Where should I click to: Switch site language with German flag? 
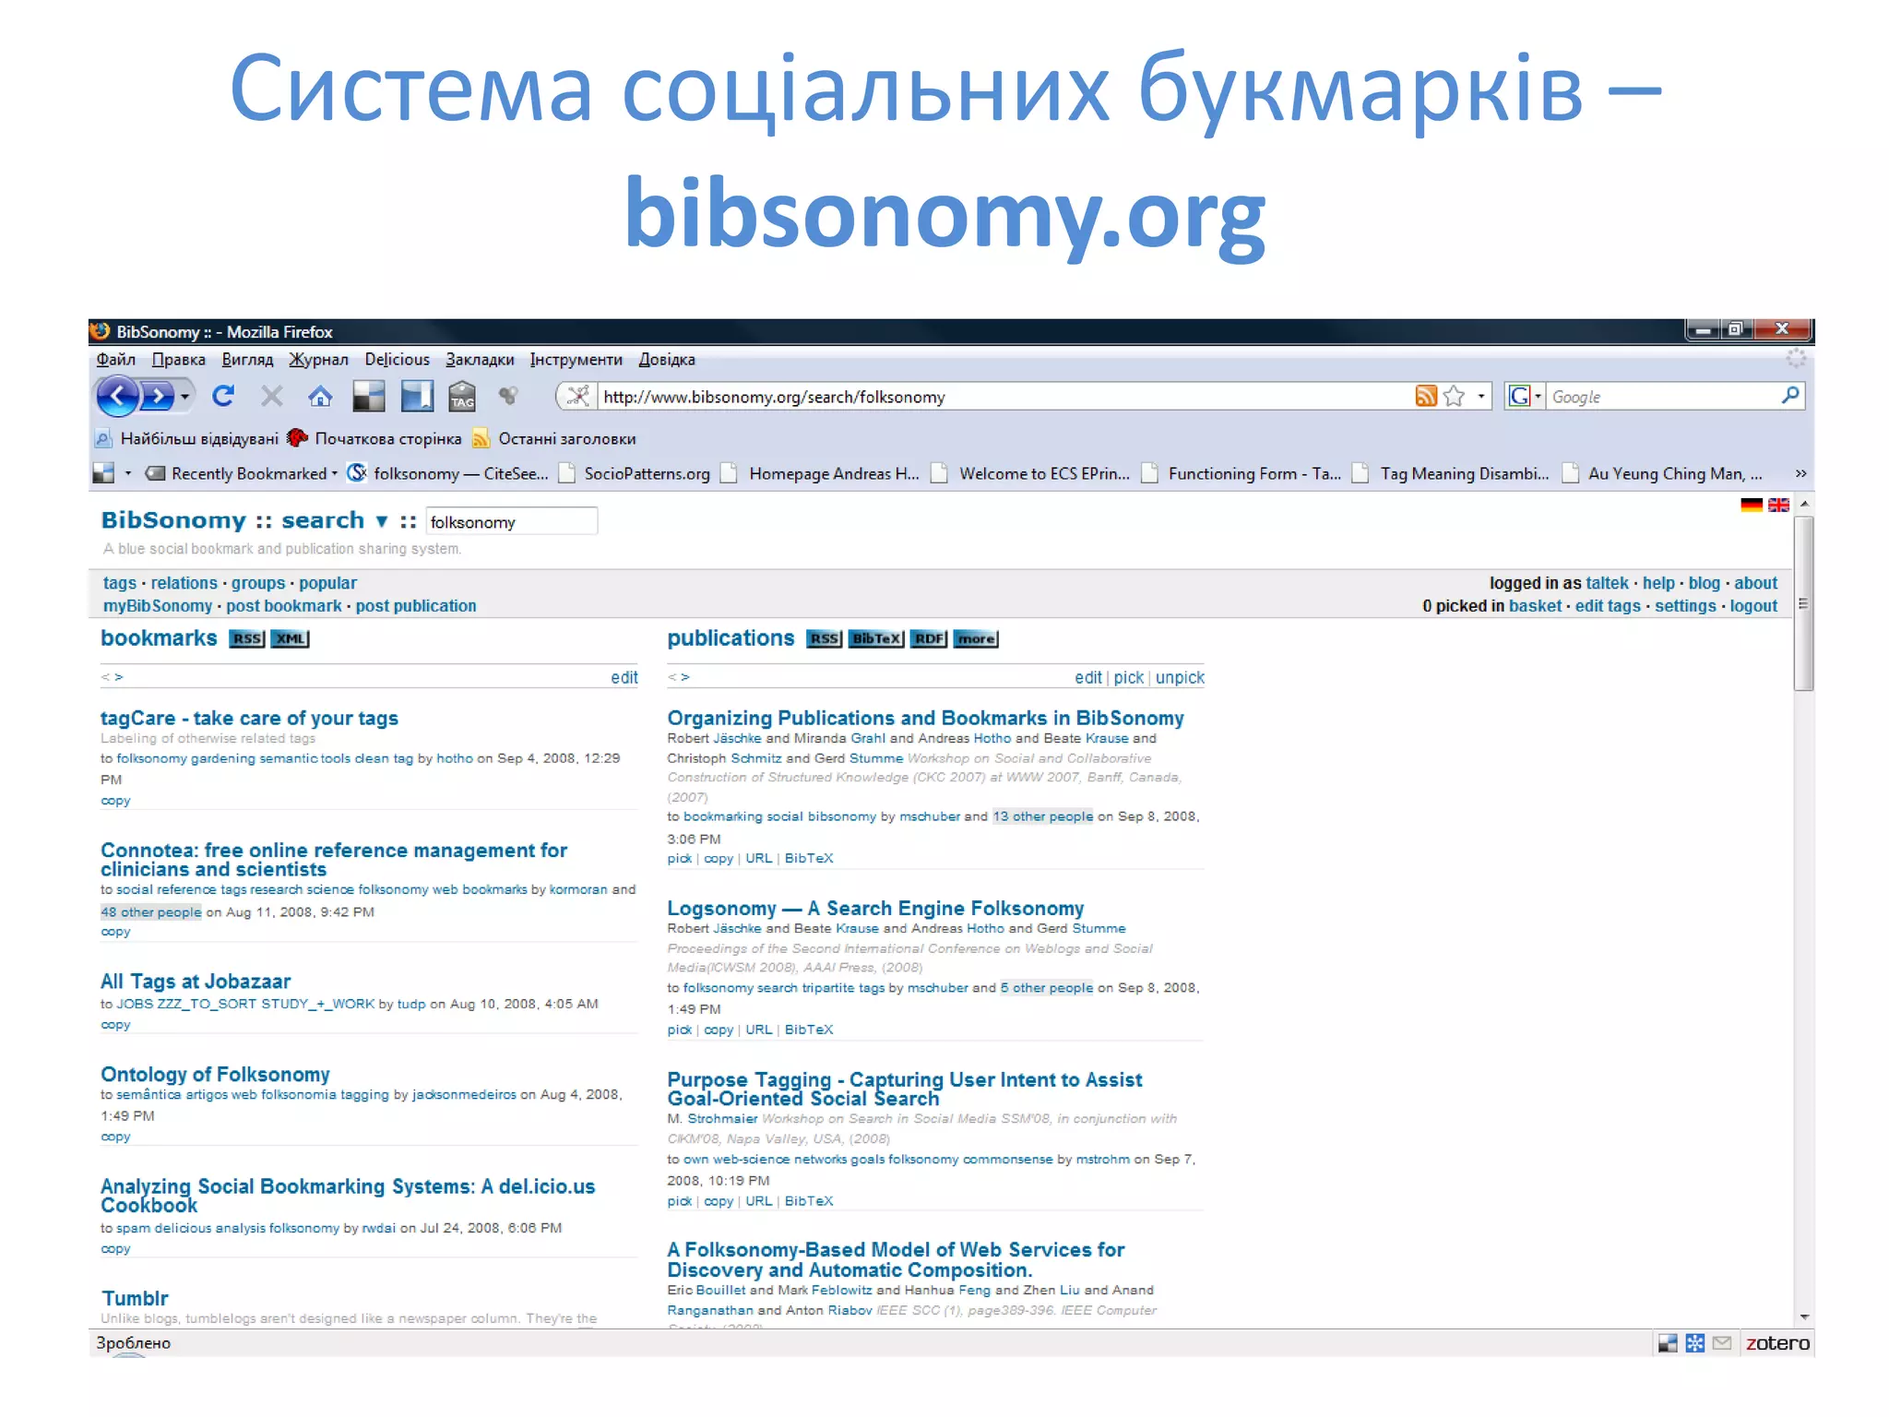[1751, 505]
